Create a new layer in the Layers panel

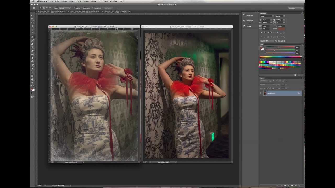point(295,186)
